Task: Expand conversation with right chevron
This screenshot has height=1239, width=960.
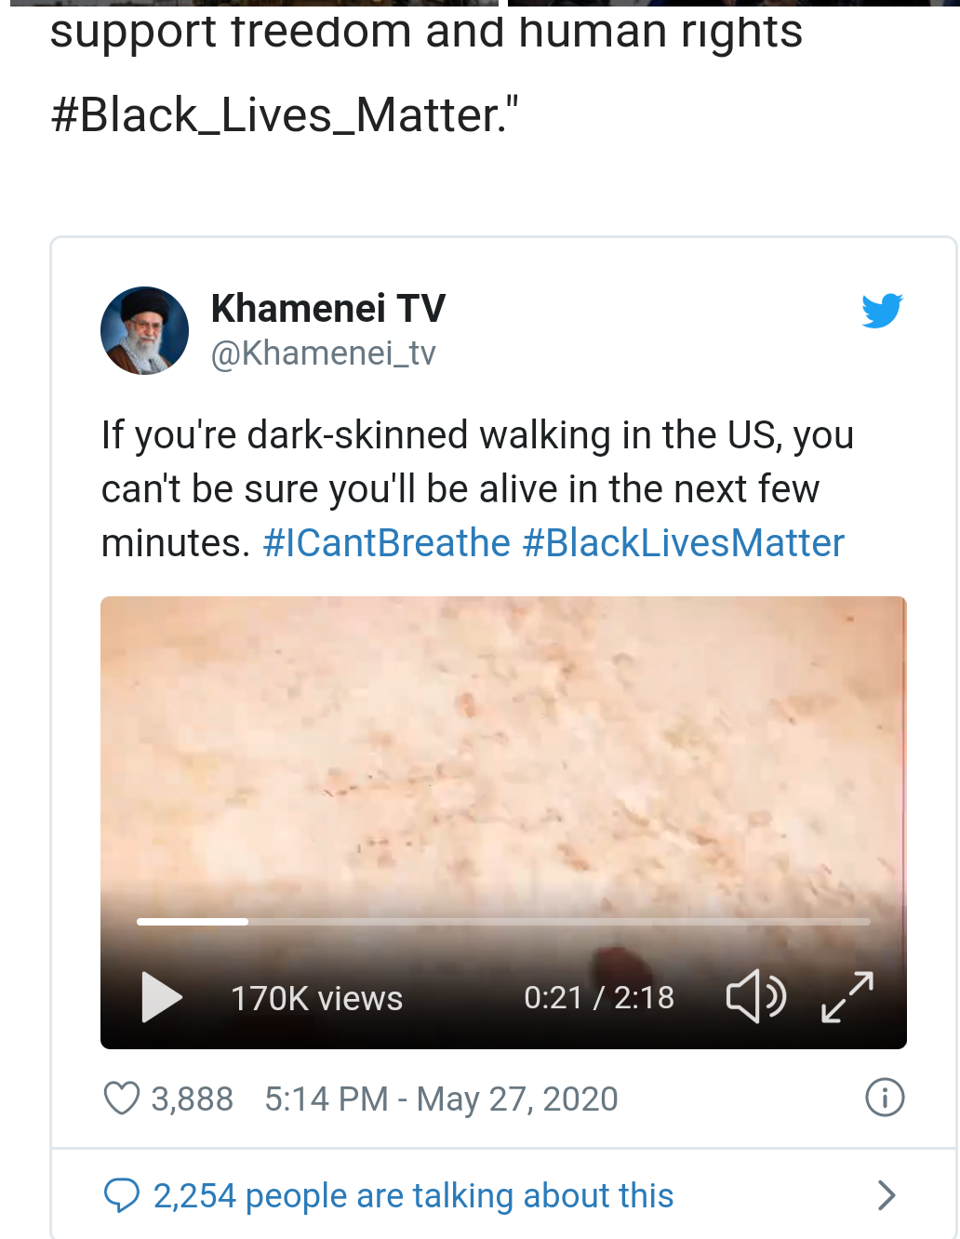Action: point(887,1195)
